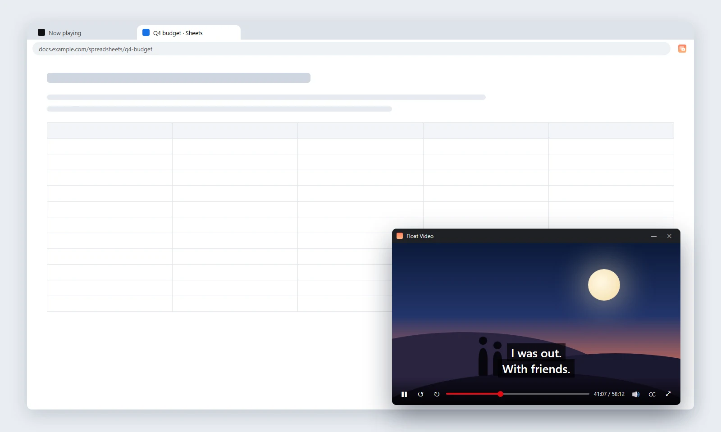The width and height of the screenshot is (721, 432).
Task: Click the moon in the video frame
Action: pos(604,285)
